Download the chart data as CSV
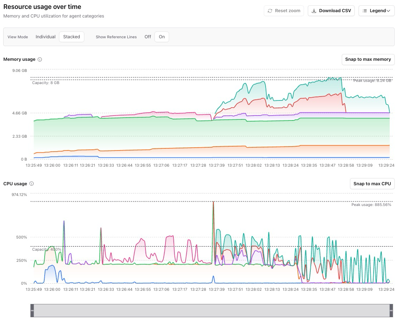This screenshot has width=399, height=324. [x=331, y=11]
